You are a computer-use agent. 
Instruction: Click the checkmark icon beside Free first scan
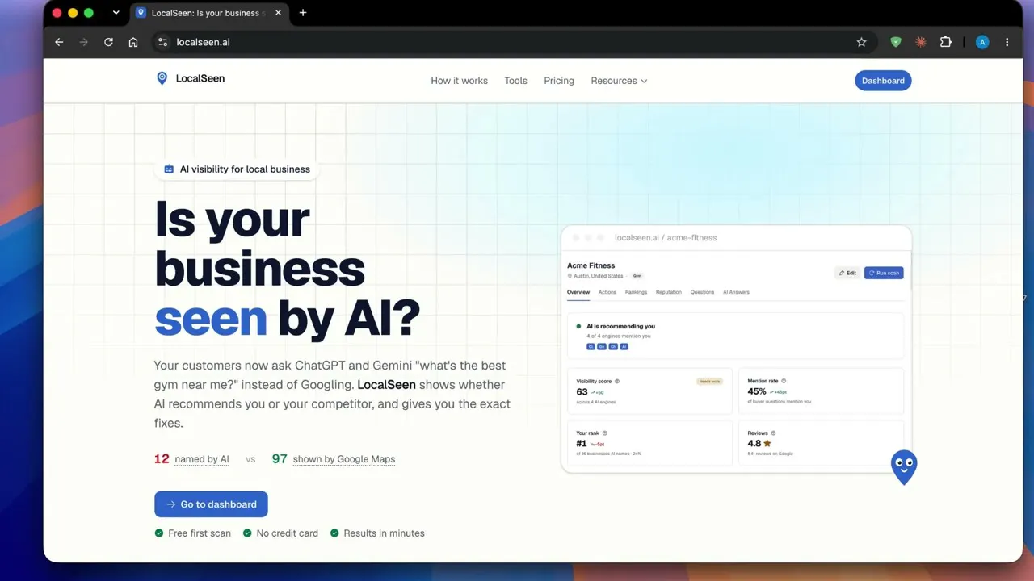click(x=159, y=533)
